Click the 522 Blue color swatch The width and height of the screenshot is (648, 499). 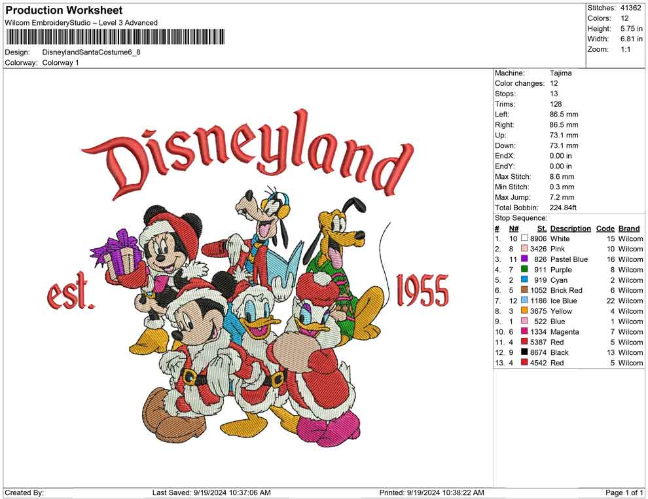coord(524,321)
